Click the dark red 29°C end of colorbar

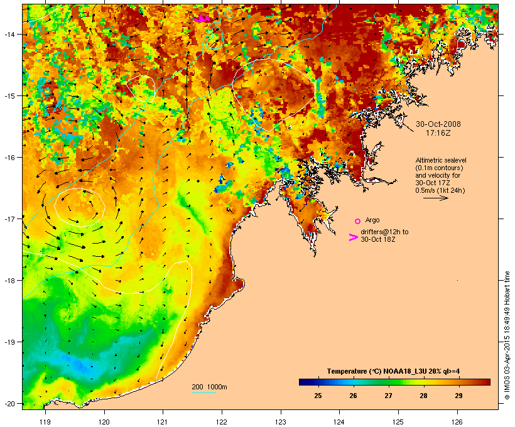coord(484,382)
